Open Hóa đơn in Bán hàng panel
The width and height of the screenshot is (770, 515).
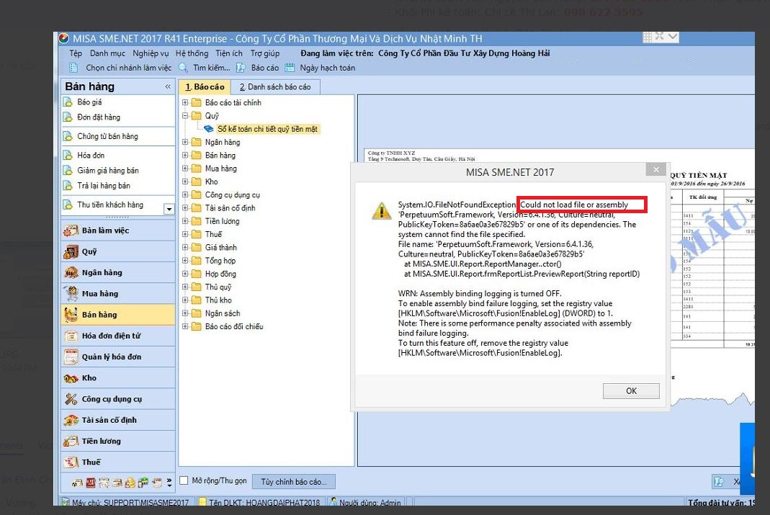91,156
